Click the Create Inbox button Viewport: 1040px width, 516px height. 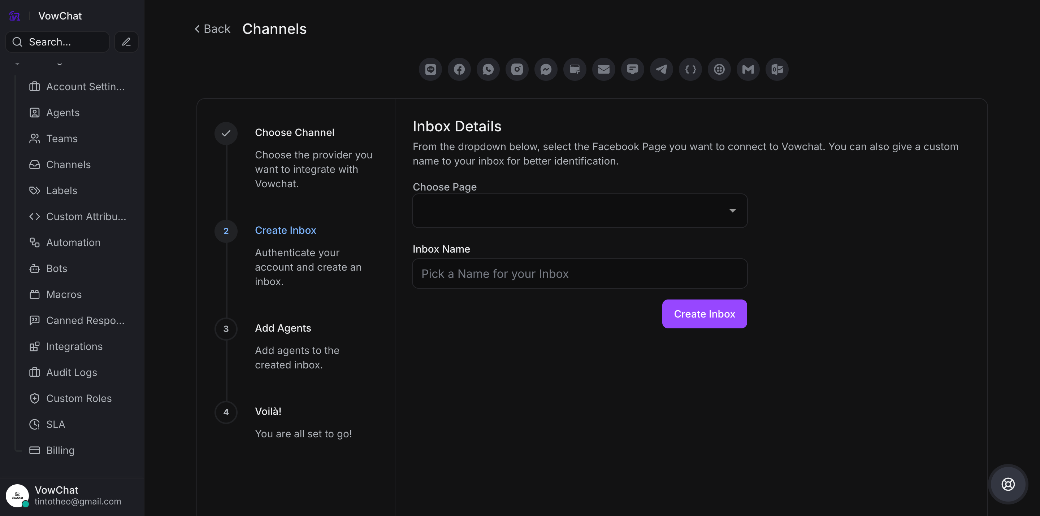[704, 314]
